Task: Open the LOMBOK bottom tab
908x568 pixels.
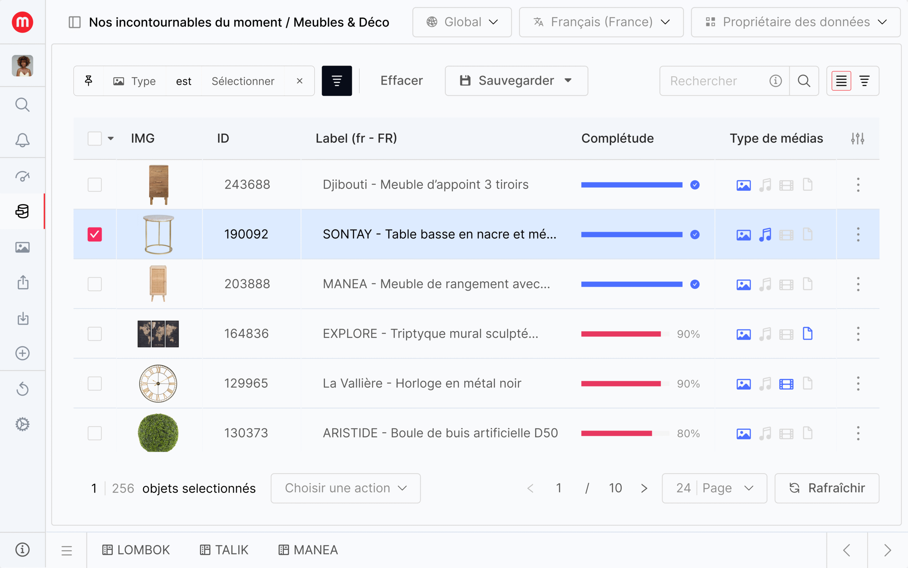Action: (x=136, y=550)
